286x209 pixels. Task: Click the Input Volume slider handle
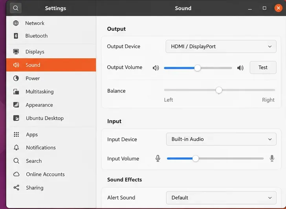point(196,158)
